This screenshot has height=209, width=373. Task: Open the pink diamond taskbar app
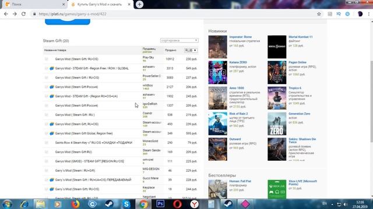(245, 204)
